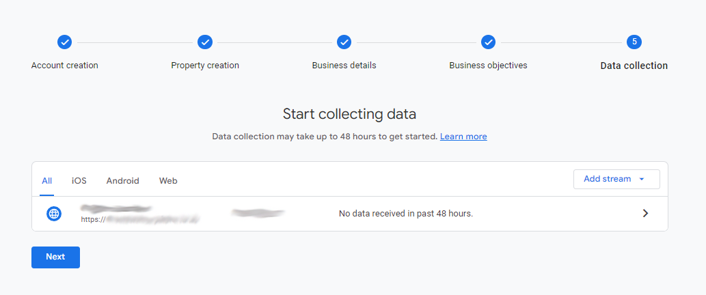Click the Property creation checkmark icon

205,42
